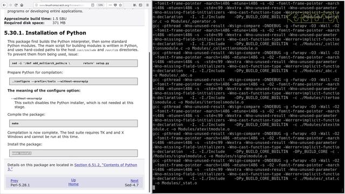The image size is (345, 194).
Task: Click the Required disk space 371 MB text
Action: (34, 23)
